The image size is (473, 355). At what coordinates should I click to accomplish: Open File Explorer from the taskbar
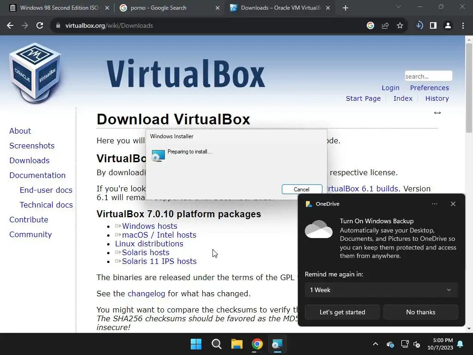pos(237,344)
